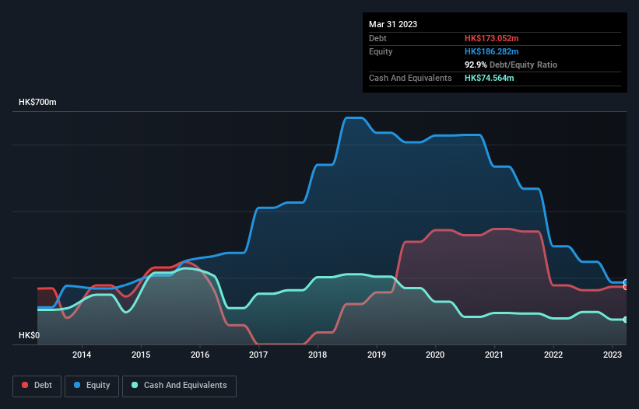Click the HK$74.564m cash value

489,78
